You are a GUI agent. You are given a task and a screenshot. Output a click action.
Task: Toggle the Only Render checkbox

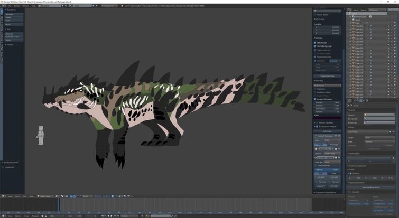pyautogui.click(x=316, y=43)
